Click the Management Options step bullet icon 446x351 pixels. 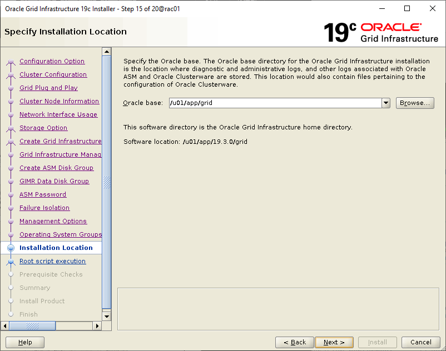click(11, 222)
